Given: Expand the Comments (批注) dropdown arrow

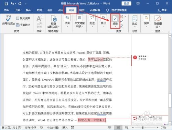Looking at the screenshot, I should pyautogui.click(x=92, y=26).
